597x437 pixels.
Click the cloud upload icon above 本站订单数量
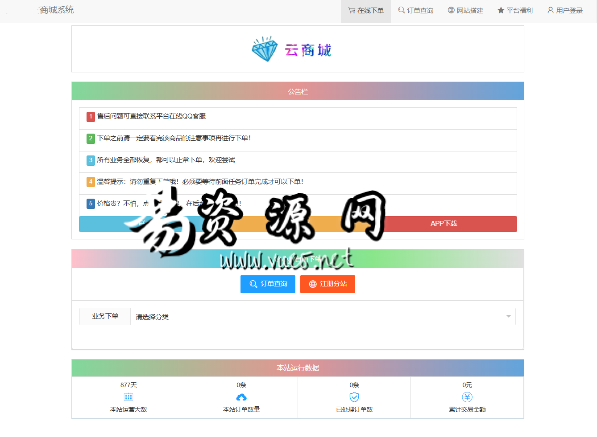[x=241, y=397]
